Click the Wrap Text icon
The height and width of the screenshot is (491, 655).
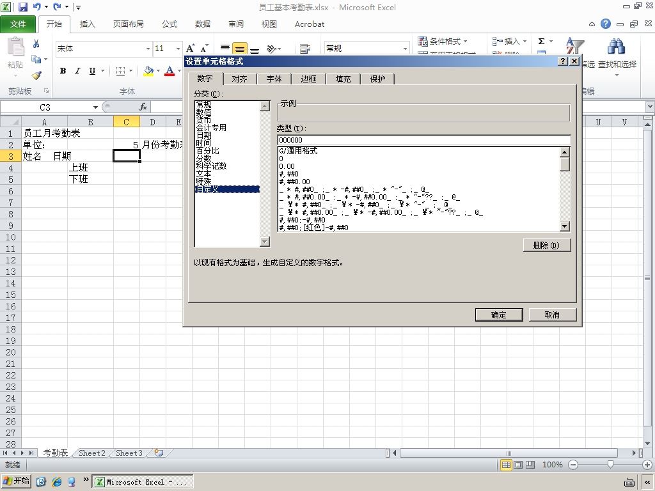pyautogui.click(x=305, y=49)
